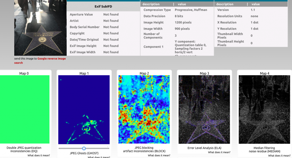
Task: Click the 'JPEG Ghosts (GHOST)' caption
Action: pos(84,153)
